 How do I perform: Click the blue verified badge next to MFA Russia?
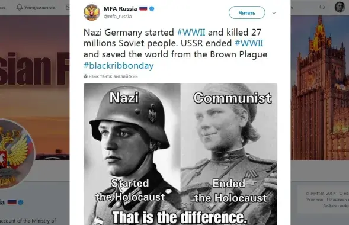pos(152,9)
